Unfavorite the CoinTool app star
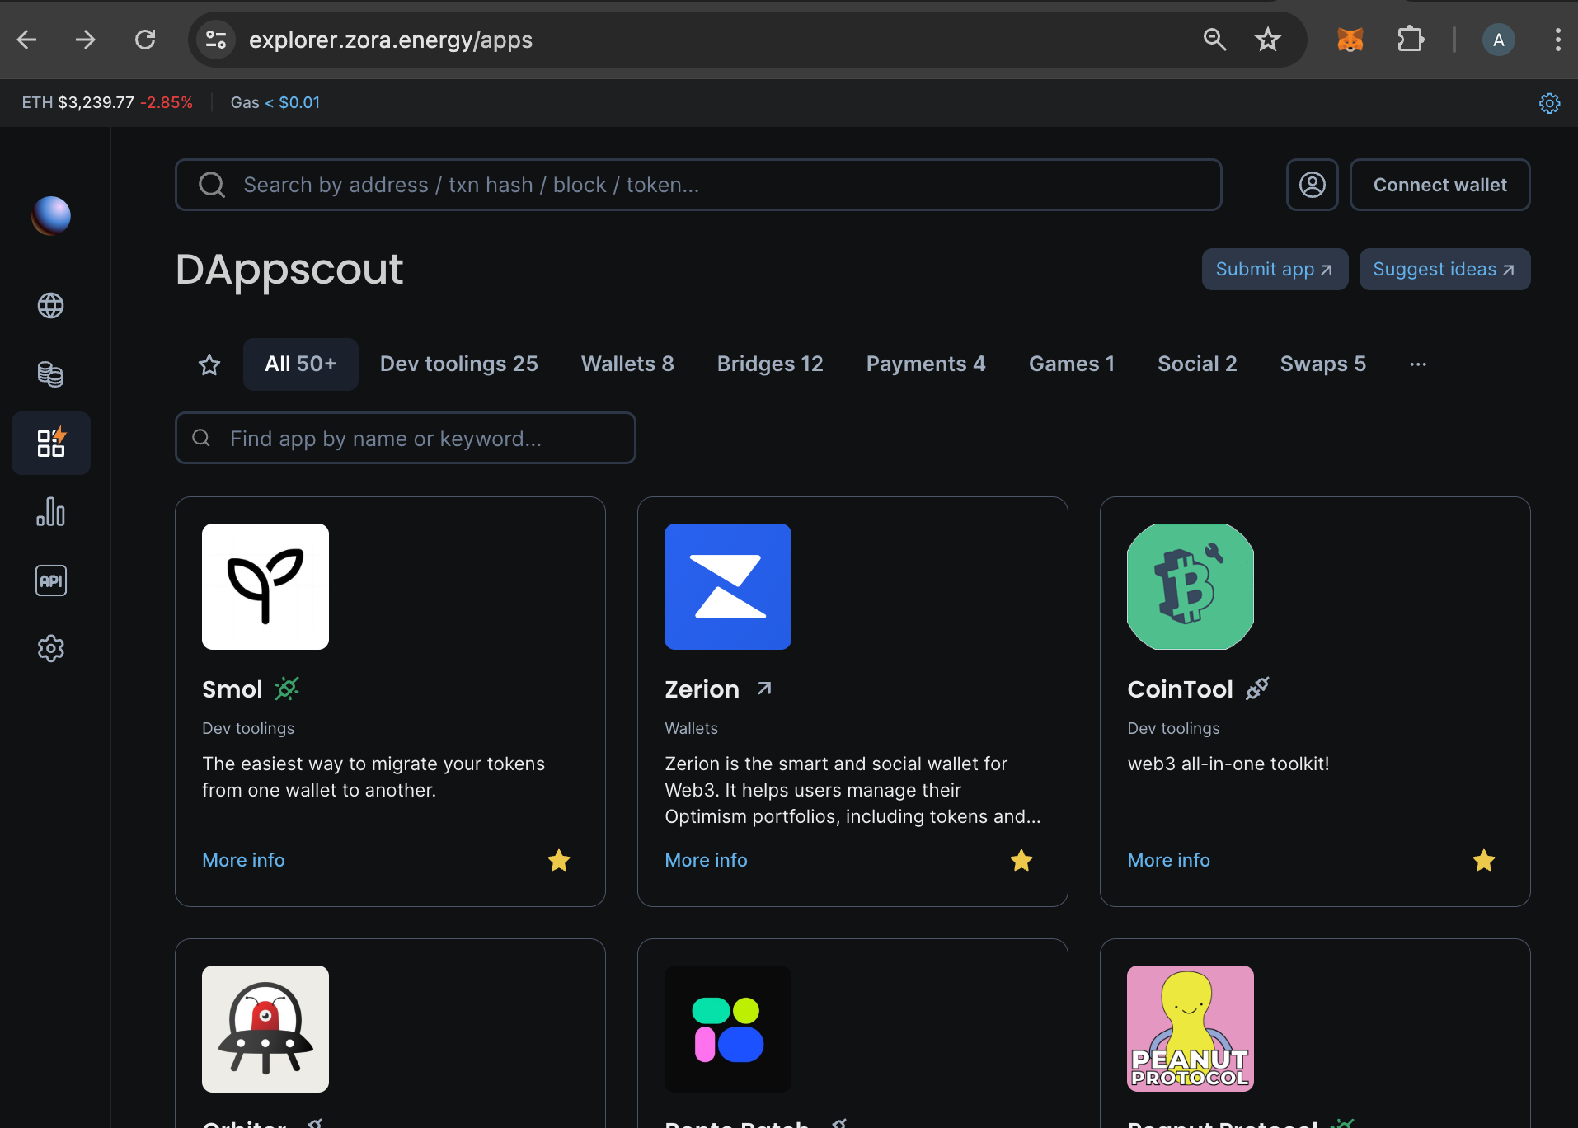The image size is (1578, 1128). pos(1484,860)
